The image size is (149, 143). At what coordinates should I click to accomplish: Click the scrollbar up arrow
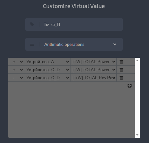[x=137, y=61]
